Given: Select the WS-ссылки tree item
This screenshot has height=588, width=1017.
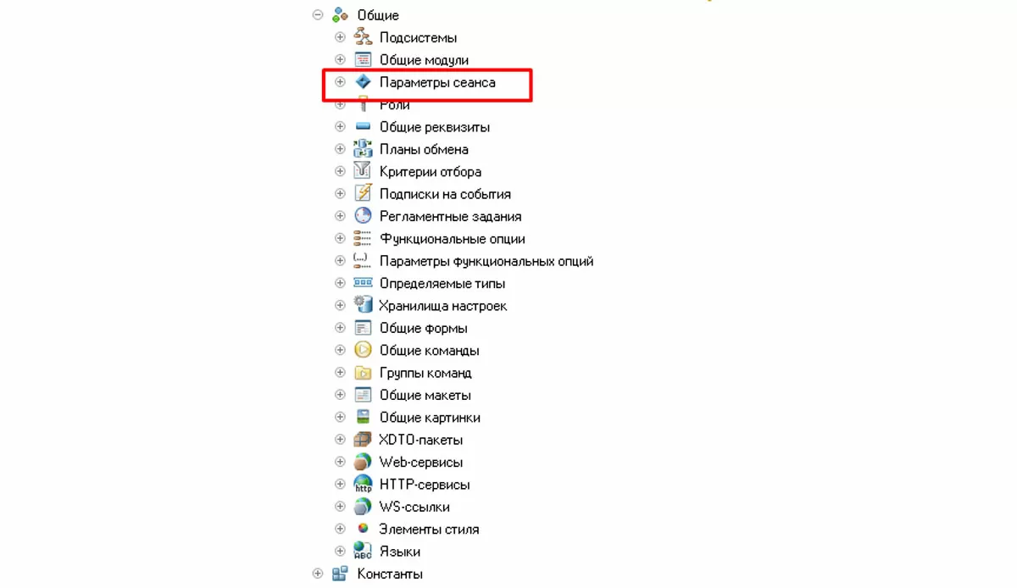Looking at the screenshot, I should click(x=414, y=507).
